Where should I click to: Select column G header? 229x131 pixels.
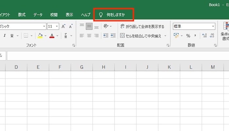click(82, 67)
